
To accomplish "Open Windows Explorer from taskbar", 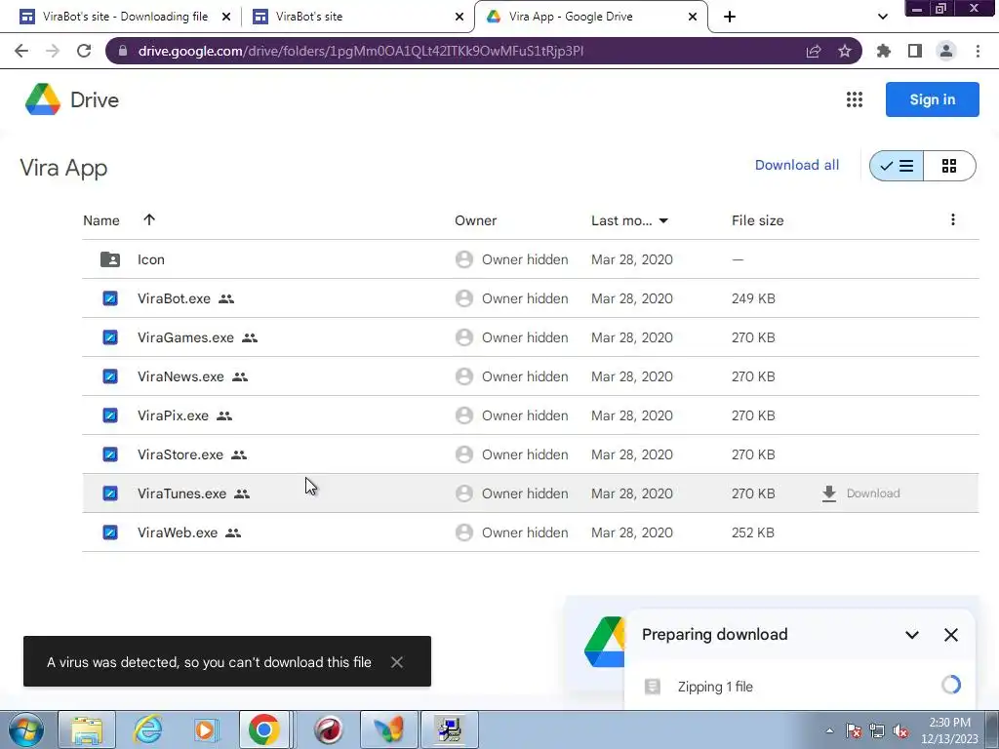I will [x=87, y=729].
